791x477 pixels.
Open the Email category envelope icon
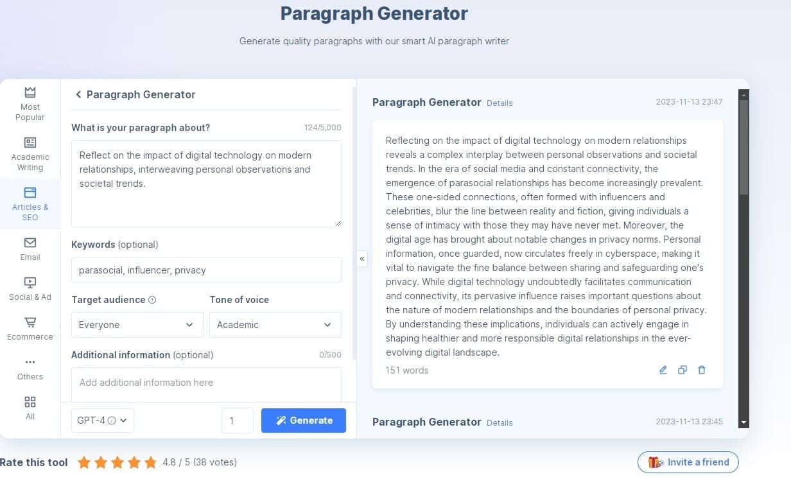point(30,243)
